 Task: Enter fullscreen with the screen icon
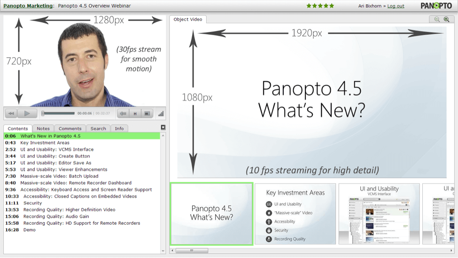147,113
